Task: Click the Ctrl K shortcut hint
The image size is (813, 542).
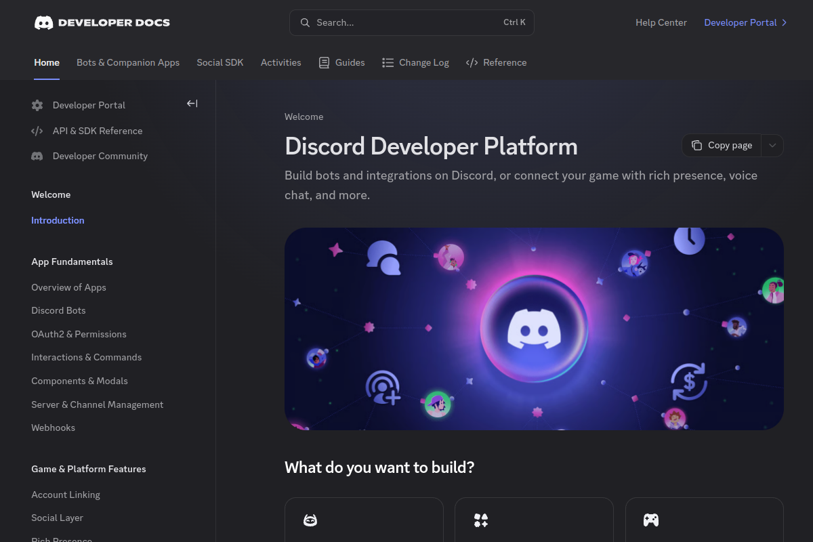Action: pyautogui.click(x=514, y=22)
